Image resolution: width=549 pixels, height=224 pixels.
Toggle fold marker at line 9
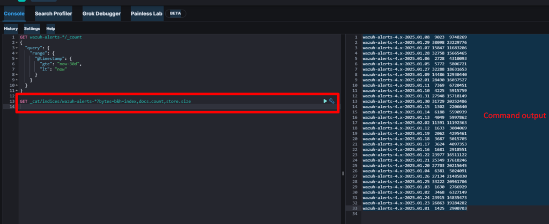pos(16,80)
